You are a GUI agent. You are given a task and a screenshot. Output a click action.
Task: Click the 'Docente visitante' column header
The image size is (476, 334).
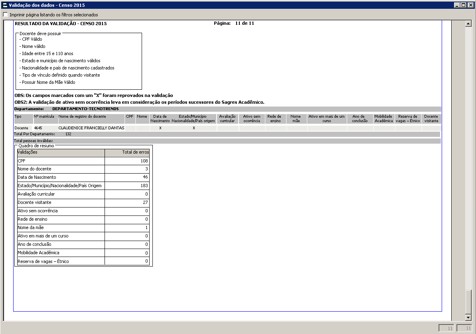click(x=431, y=119)
